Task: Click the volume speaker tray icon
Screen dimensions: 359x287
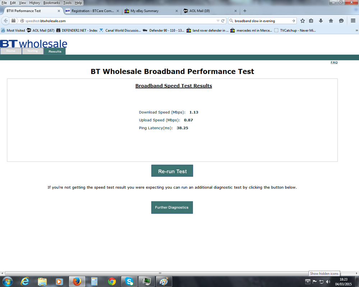Action: click(x=328, y=282)
